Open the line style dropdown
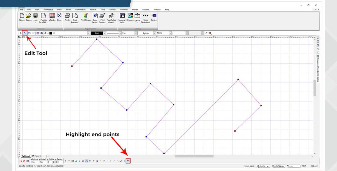The height and width of the screenshot is (171, 337). (120, 33)
